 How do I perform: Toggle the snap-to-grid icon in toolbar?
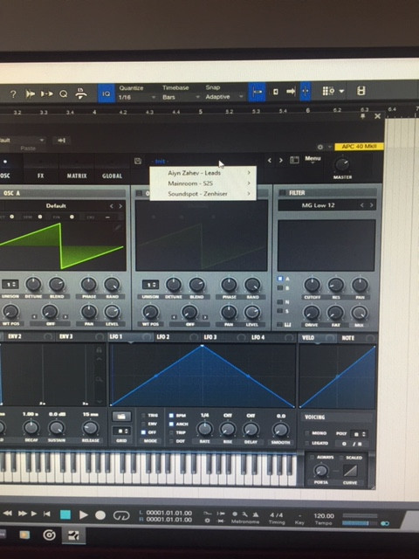257,92
